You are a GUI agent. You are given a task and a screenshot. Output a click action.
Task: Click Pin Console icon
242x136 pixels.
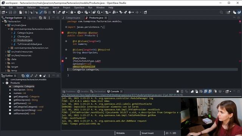click(215, 91)
